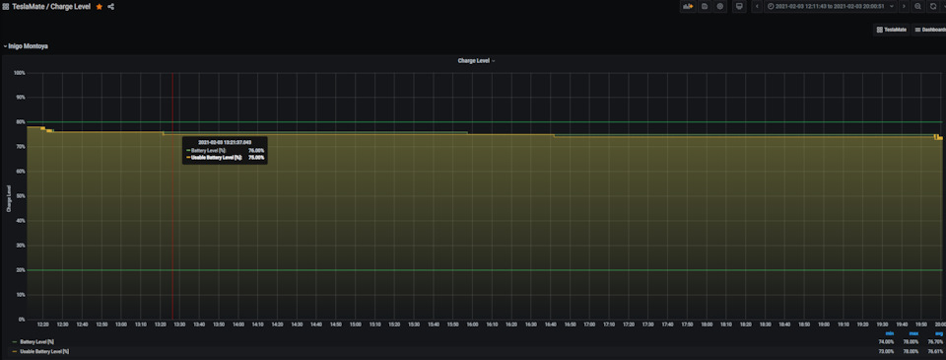946x360 pixels.
Task: Open dashboard search grid icon
Action: 6,7
